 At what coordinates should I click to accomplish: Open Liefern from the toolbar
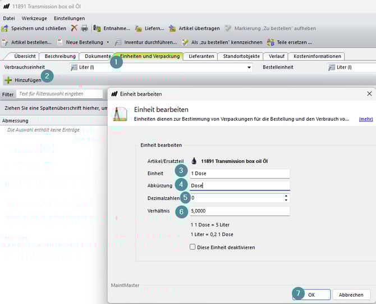click(x=139, y=28)
